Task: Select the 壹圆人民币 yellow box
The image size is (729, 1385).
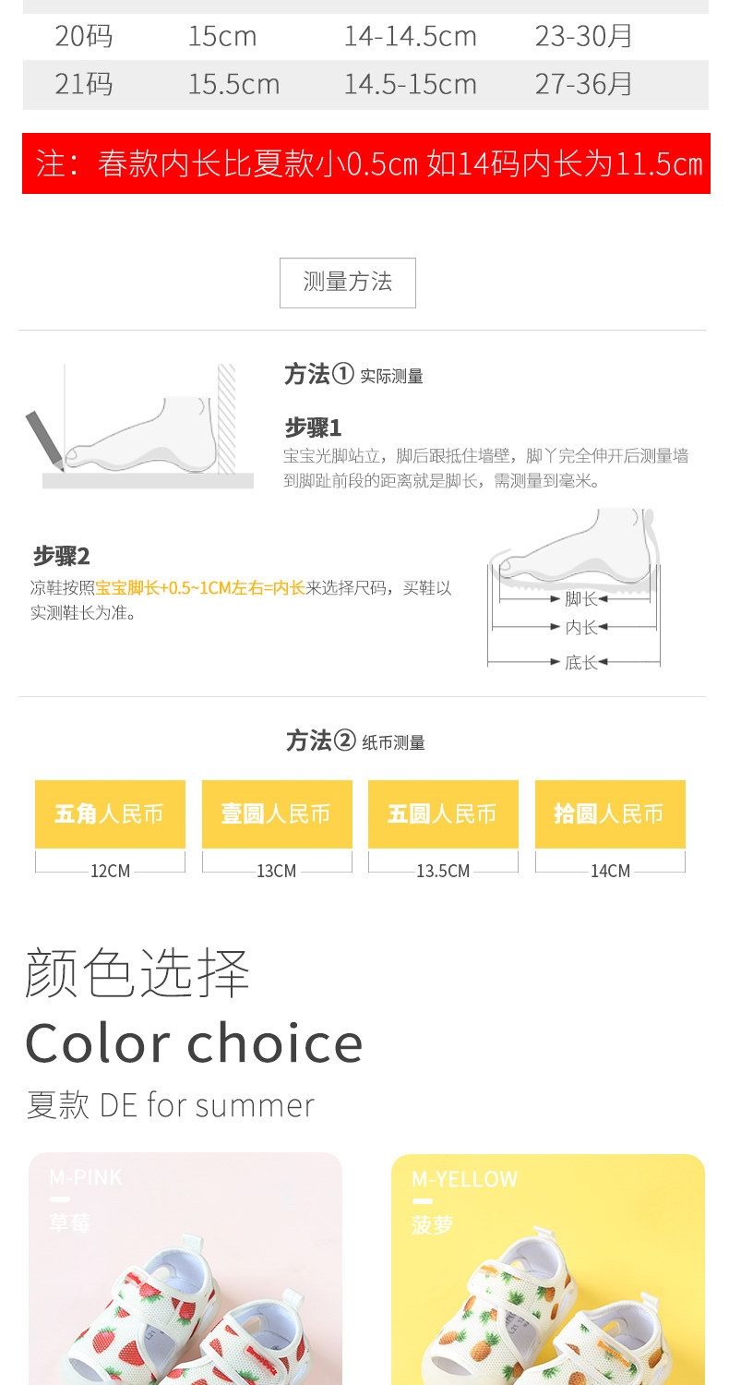Action: [277, 814]
